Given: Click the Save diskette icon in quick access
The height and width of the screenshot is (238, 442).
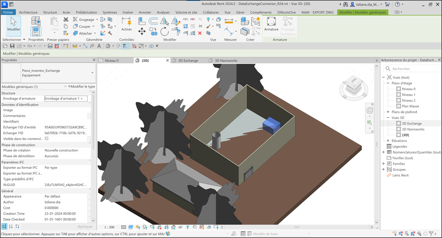Looking at the screenshot, I should [12, 46].
